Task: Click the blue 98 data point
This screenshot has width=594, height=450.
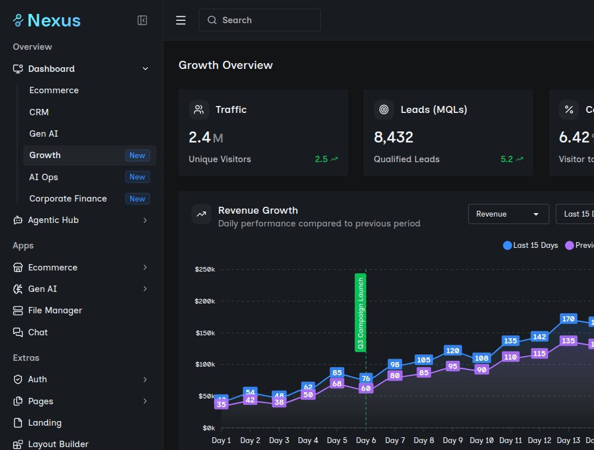Action: [395, 364]
